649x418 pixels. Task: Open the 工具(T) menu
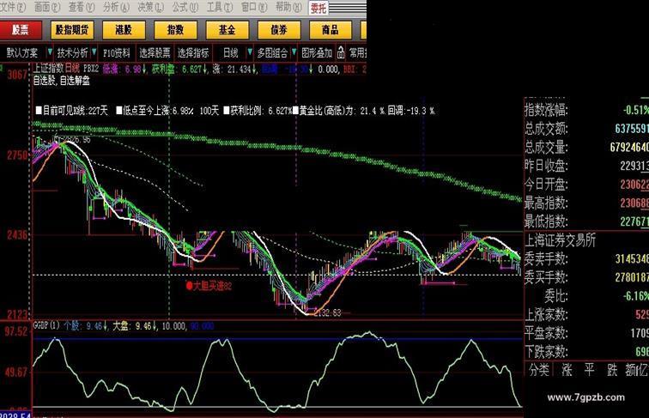coord(220,7)
